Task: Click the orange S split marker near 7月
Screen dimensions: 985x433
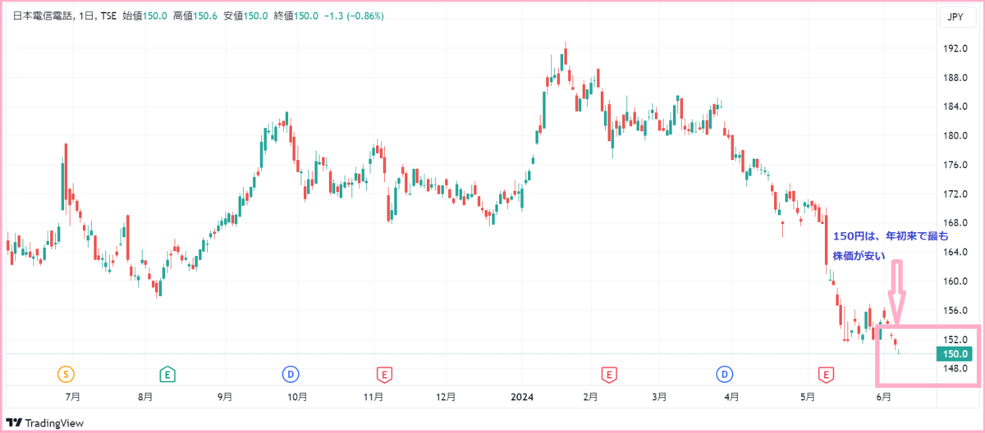Action: tap(66, 375)
